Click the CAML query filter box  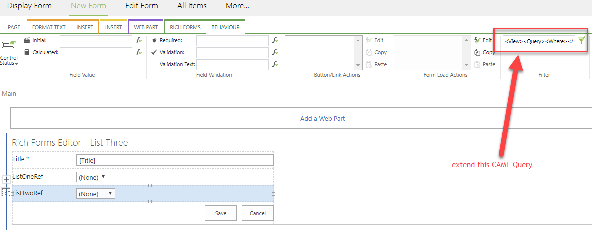coord(539,41)
